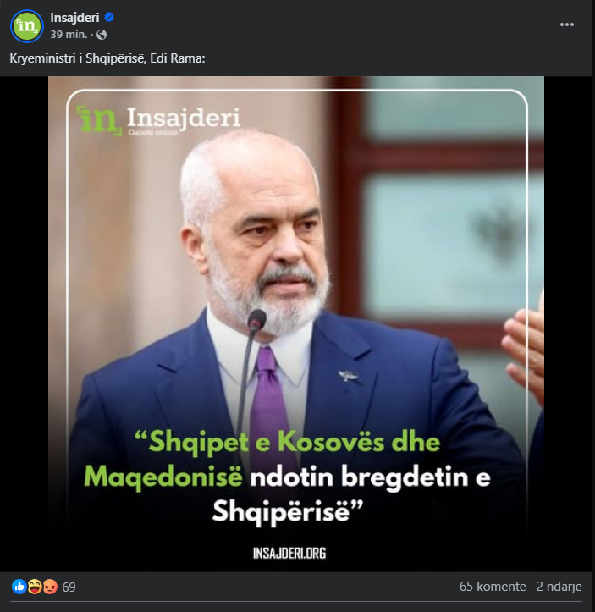Click the Haha reaction emoji
The width and height of the screenshot is (595, 612).
(35, 587)
